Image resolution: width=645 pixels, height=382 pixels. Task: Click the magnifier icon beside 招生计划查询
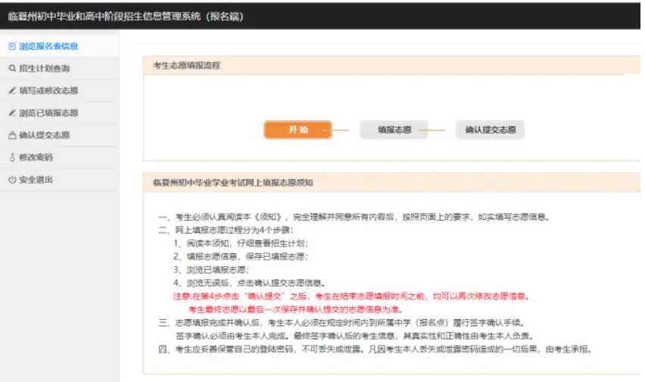[x=11, y=68]
